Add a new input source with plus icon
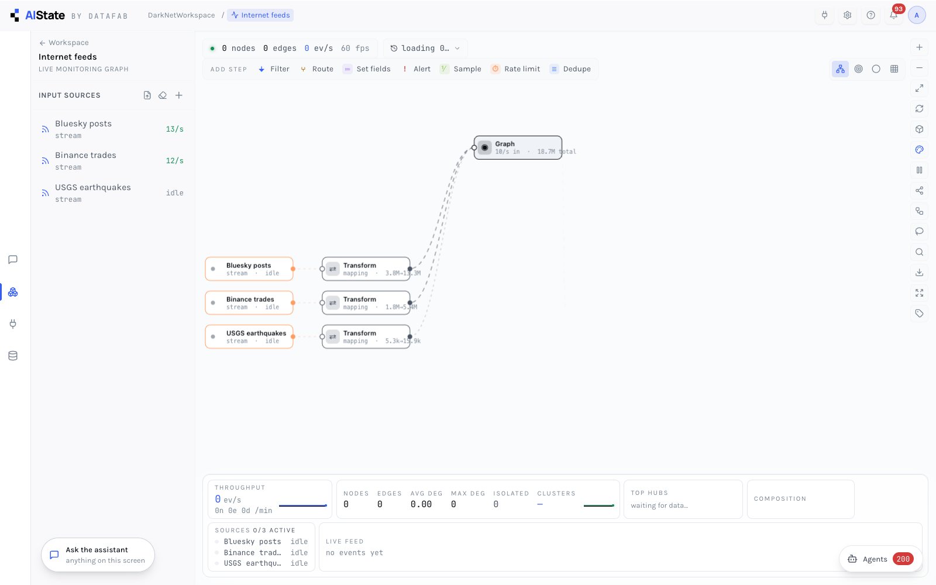The width and height of the screenshot is (936, 585). tap(179, 95)
